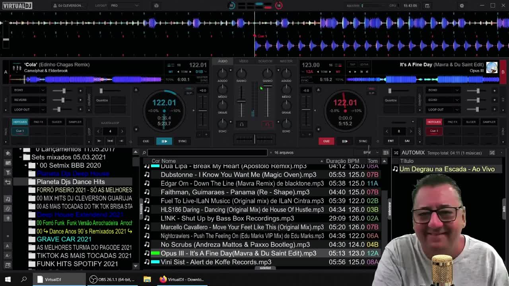Open the settings gear icon in top bar

pos(462,6)
